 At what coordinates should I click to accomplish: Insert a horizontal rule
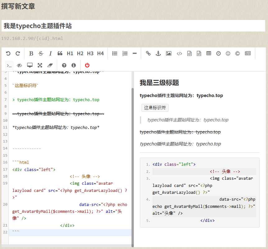135,53
